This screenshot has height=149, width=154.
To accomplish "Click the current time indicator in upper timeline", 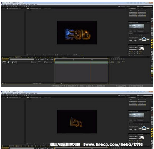I will pos(55,59).
